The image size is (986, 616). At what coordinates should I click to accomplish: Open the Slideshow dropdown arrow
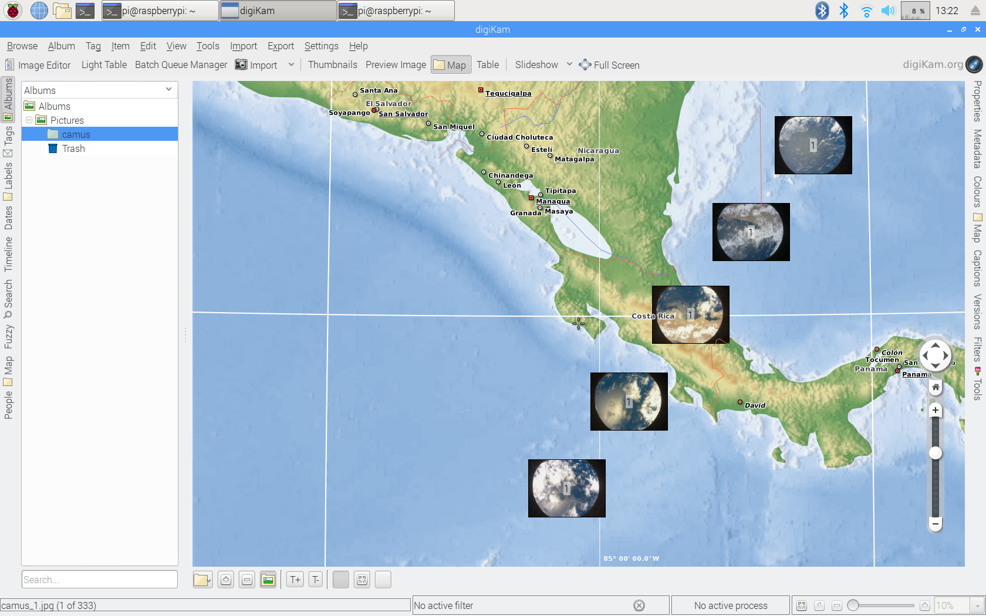(569, 65)
